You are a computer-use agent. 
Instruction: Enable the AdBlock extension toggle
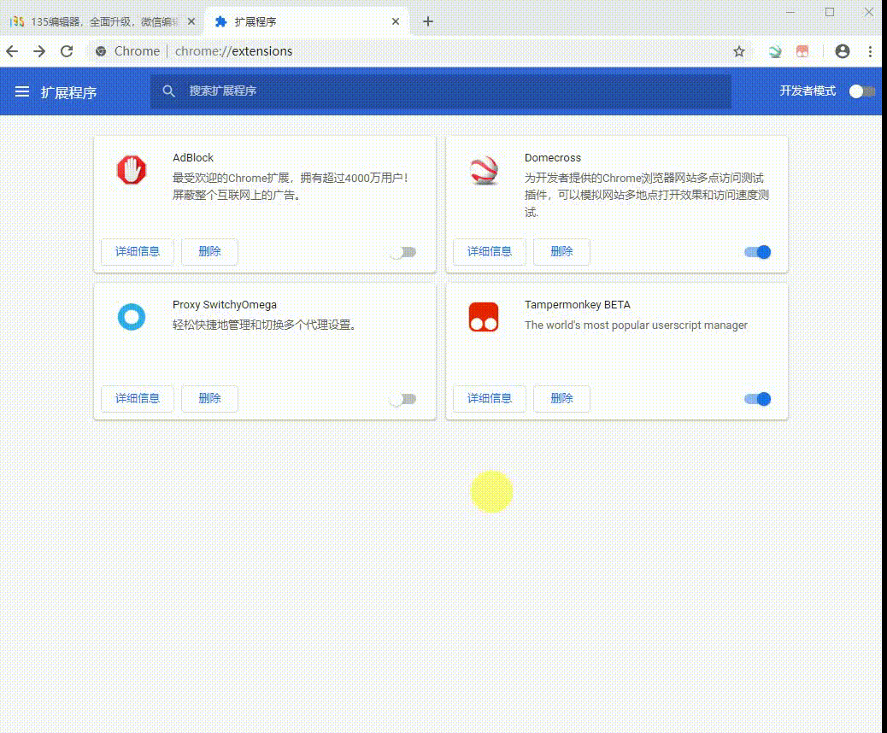(x=403, y=252)
